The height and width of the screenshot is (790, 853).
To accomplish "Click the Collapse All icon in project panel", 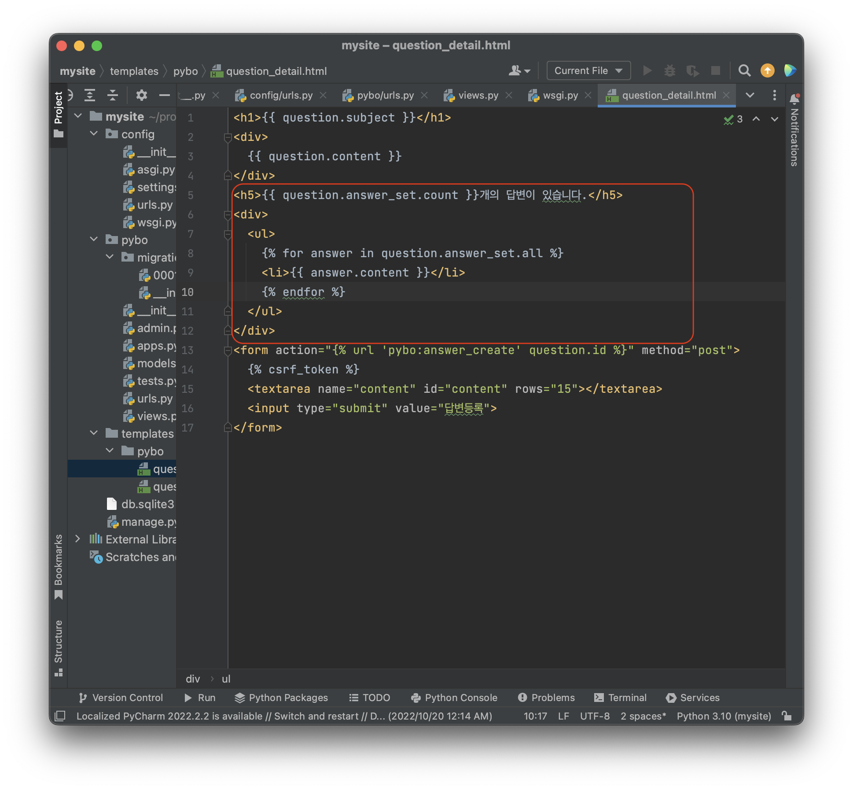I will pos(113,95).
